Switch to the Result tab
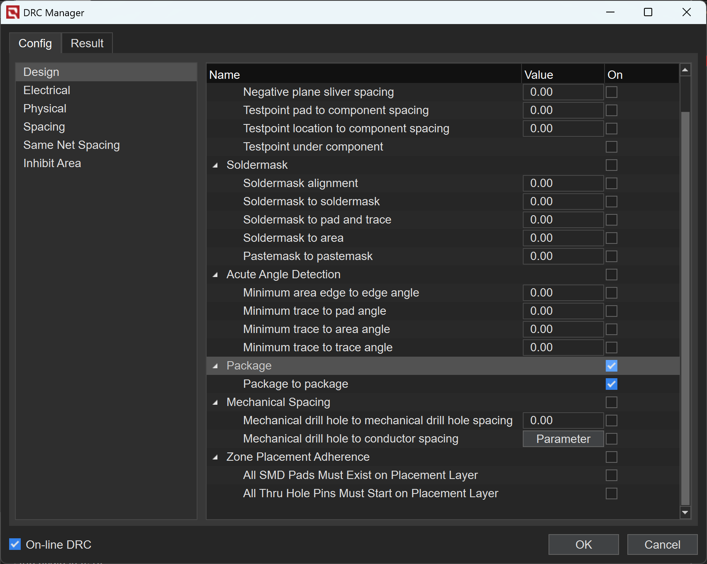The height and width of the screenshot is (564, 707). point(87,43)
